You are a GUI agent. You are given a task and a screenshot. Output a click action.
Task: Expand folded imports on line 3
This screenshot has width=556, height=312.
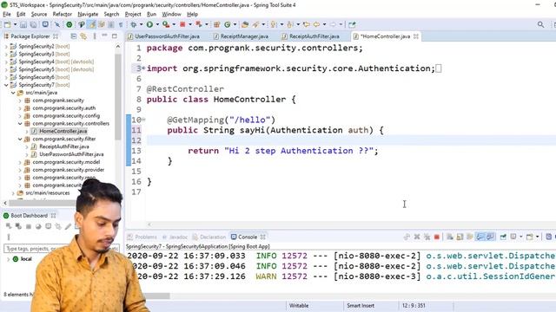143,68
